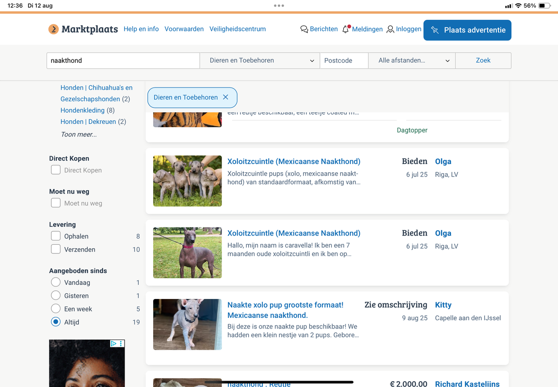Select the Altijd radio button
558x387 pixels.
coord(56,322)
